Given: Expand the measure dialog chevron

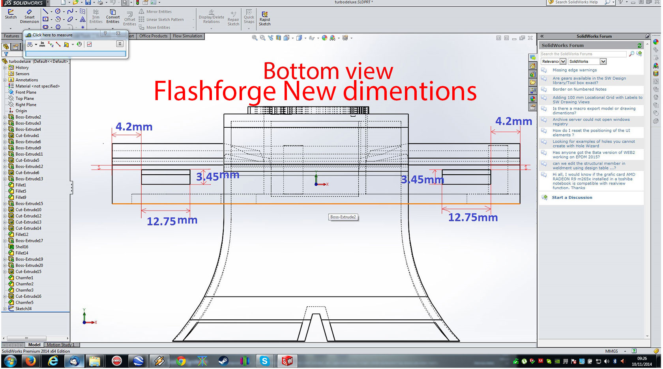Looking at the screenshot, I should 120,44.
